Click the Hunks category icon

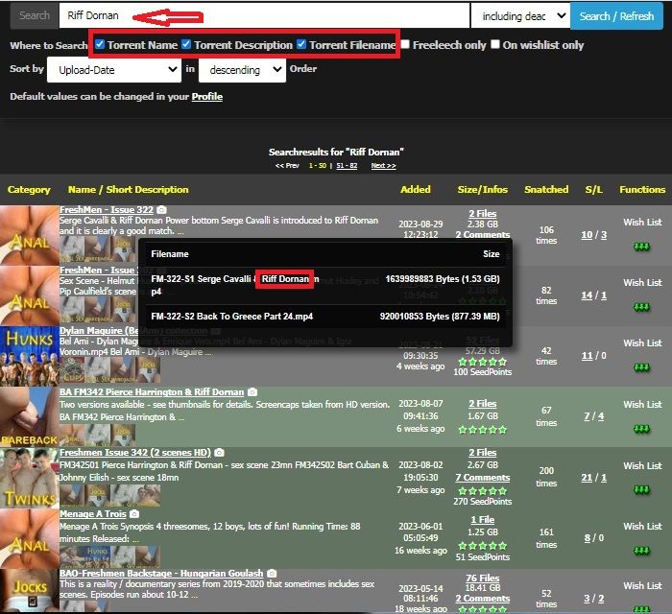click(x=29, y=356)
